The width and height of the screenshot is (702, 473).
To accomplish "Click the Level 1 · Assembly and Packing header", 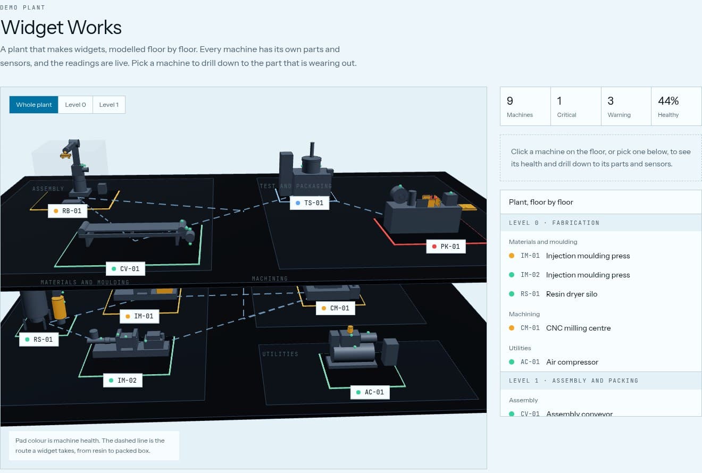I will [x=600, y=381].
